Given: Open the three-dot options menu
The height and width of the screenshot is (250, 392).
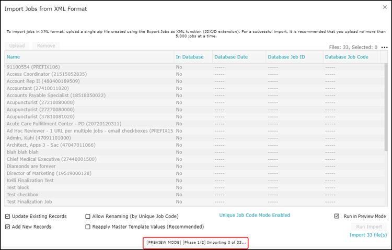Looking at the screenshot, I should [x=385, y=47].
